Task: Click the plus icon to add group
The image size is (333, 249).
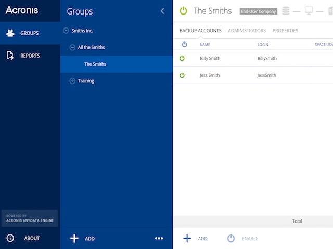Action: pyautogui.click(x=74, y=239)
